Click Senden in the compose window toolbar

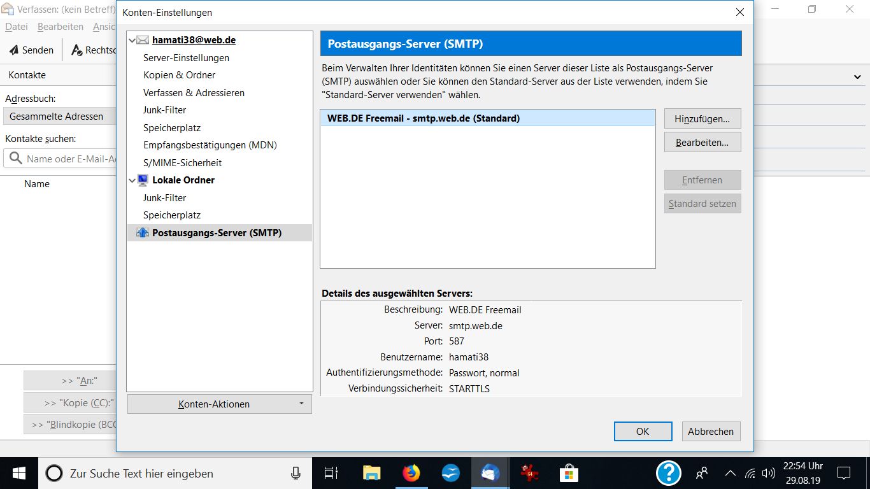pos(31,50)
